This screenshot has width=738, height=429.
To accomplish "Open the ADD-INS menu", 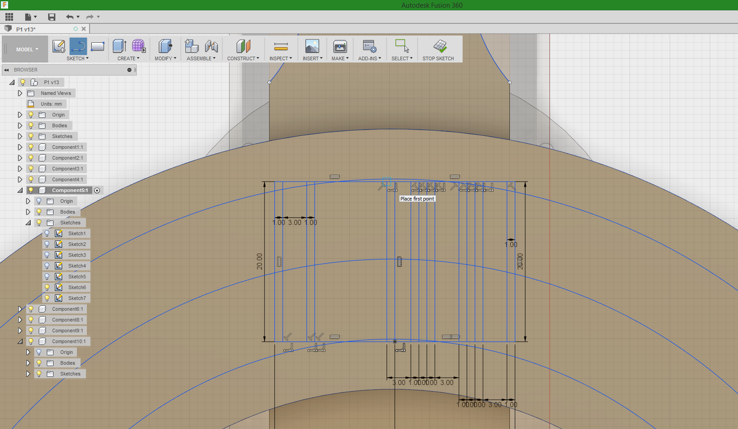I will (369, 58).
